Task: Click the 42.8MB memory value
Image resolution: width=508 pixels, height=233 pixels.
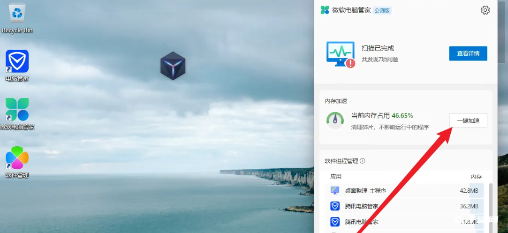Action: pos(469,191)
